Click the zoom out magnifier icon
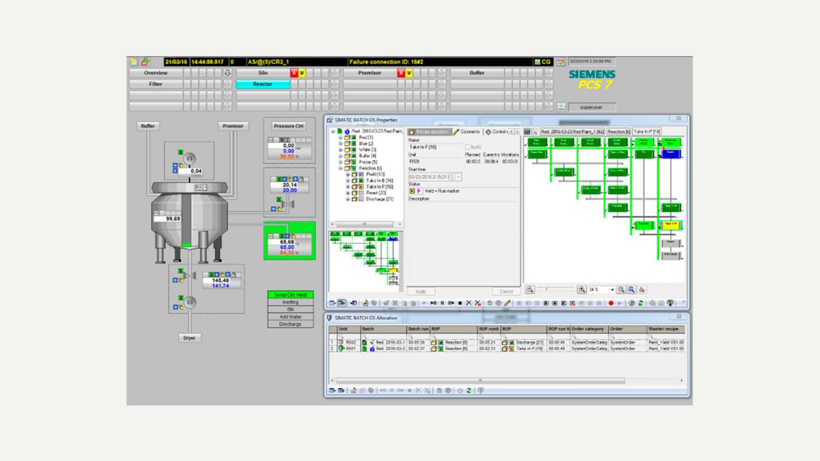 [531, 290]
